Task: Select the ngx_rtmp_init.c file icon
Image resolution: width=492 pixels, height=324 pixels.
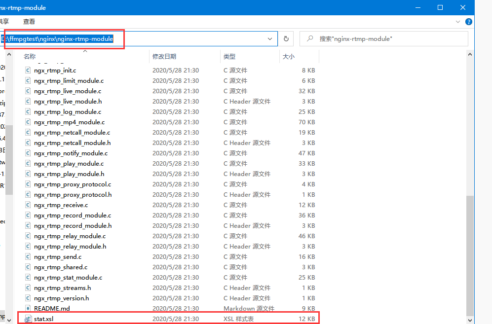Action: coord(28,70)
